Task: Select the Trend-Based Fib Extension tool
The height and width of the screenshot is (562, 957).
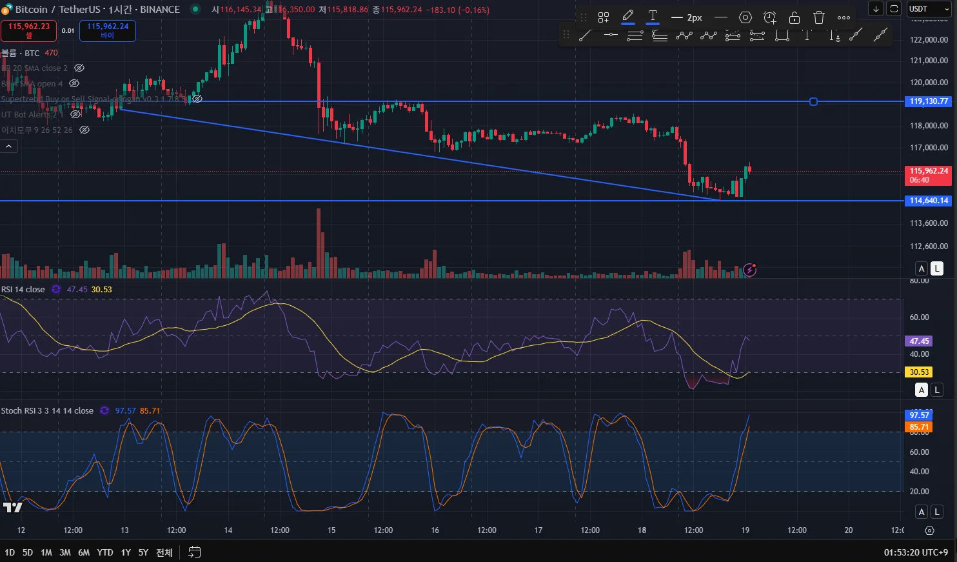Action: [659, 35]
